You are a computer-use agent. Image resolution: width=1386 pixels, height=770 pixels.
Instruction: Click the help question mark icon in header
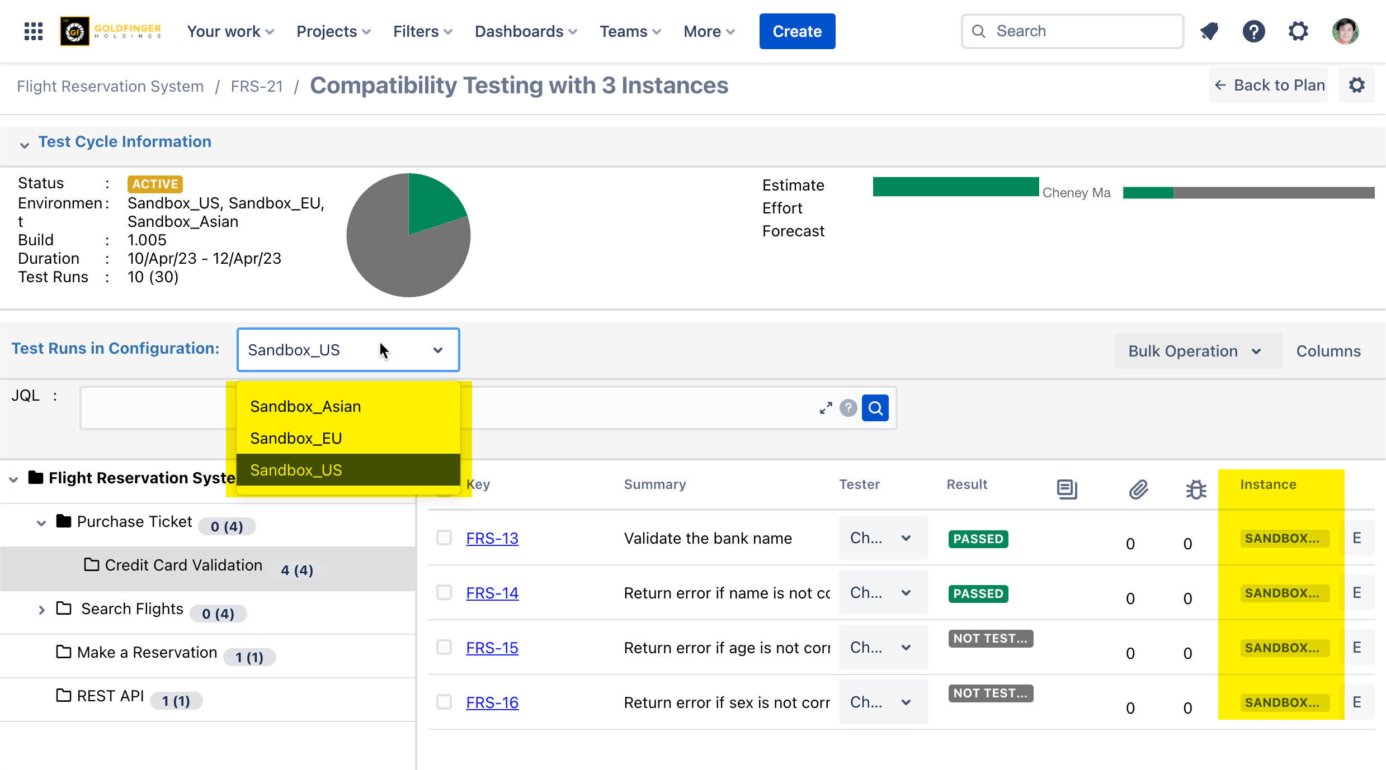1253,31
